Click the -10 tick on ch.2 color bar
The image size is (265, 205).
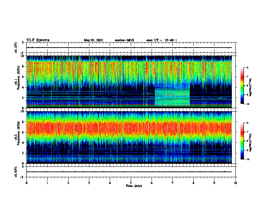247,159
